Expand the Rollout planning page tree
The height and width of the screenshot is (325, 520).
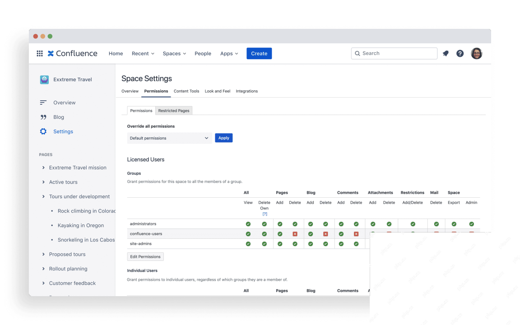[x=43, y=269]
